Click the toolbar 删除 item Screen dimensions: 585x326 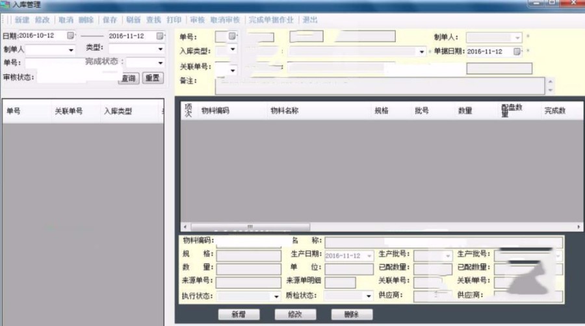coord(86,20)
